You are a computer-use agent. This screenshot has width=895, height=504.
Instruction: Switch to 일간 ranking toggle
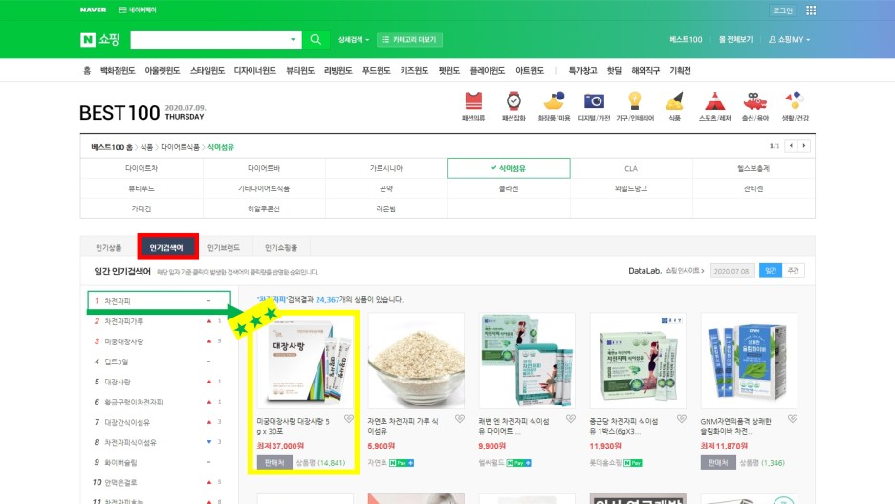tap(770, 271)
